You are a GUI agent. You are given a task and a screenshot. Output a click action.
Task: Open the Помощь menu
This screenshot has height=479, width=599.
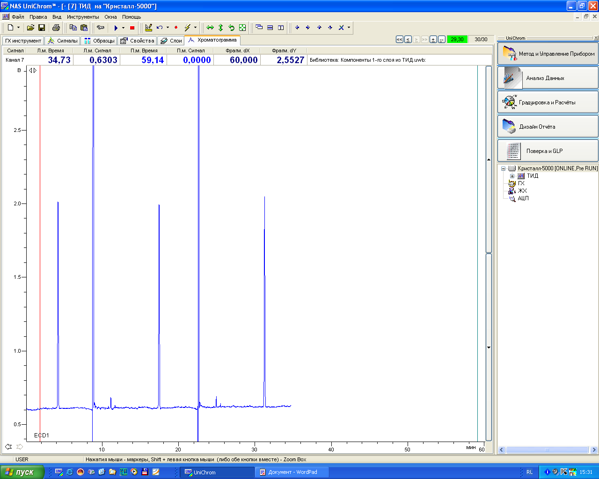click(131, 17)
